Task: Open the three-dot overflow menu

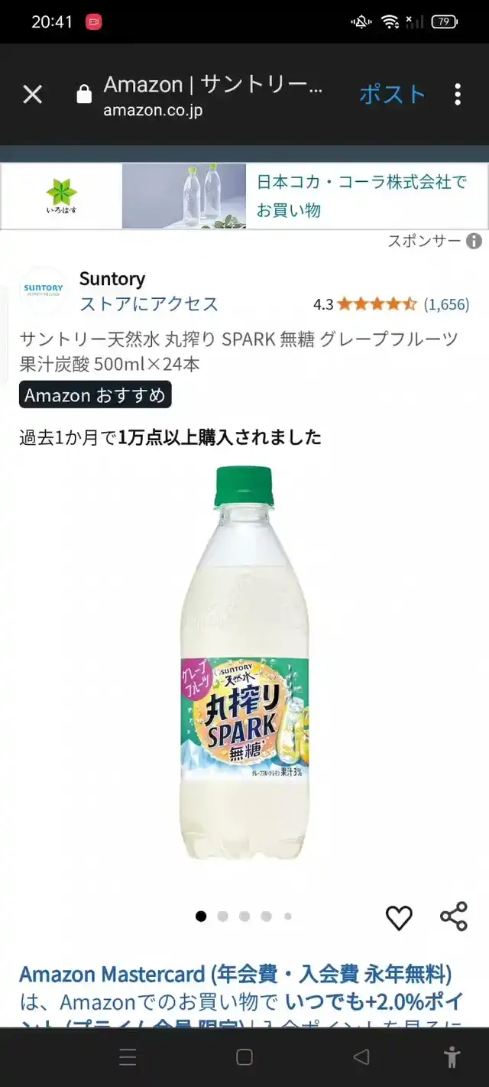Action: click(x=457, y=95)
